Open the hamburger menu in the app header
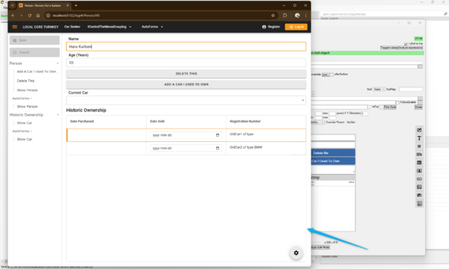The height and width of the screenshot is (269, 449). point(15,27)
